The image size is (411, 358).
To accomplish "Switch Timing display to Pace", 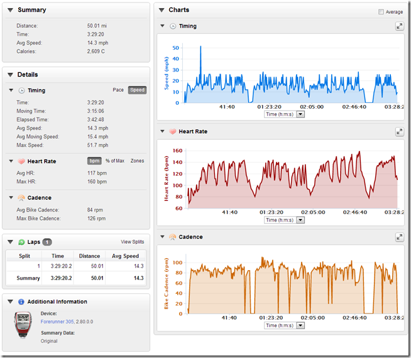I will 118,90.
